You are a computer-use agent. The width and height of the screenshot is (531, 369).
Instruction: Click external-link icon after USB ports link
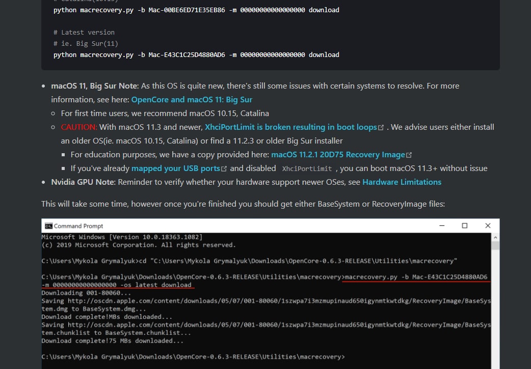[x=224, y=169]
